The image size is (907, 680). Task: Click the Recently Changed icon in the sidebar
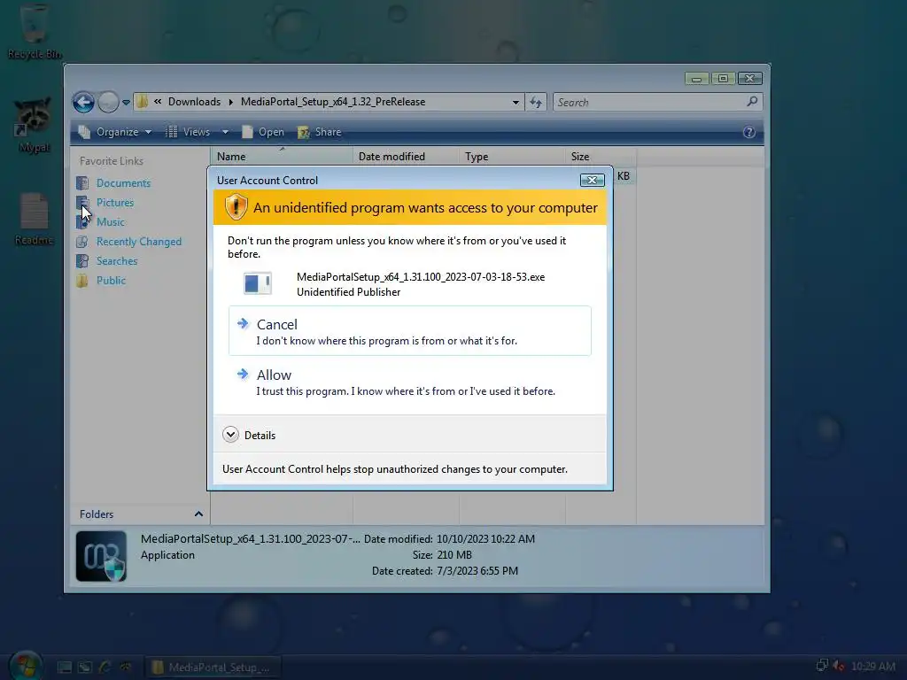82,242
